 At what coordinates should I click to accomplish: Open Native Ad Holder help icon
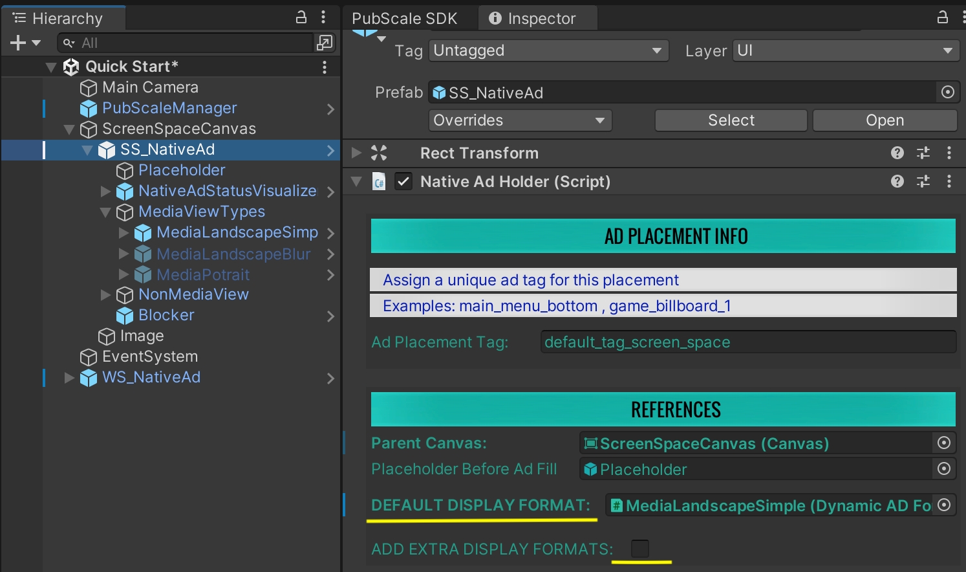point(897,182)
